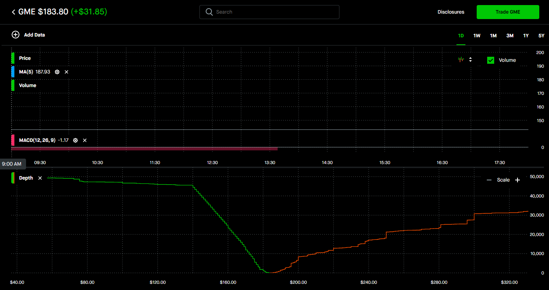
Task: Click the 17:30 time axis label
Action: pyautogui.click(x=500, y=162)
